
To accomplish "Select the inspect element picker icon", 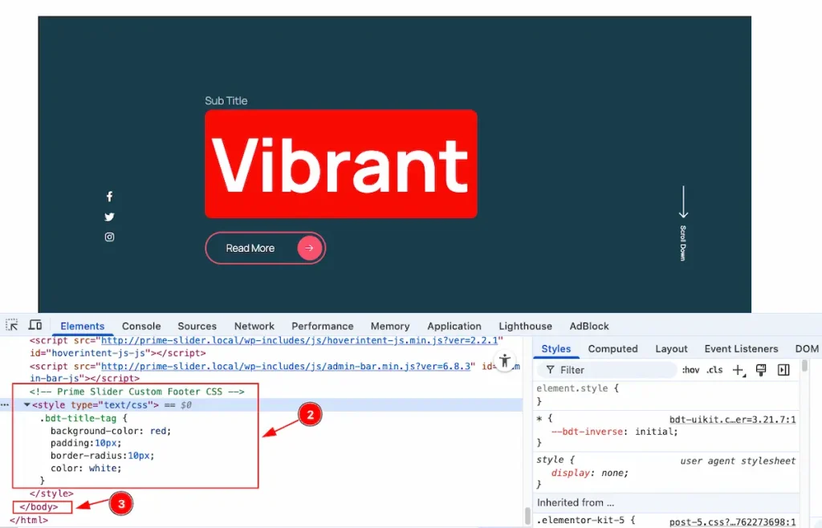I will (11, 325).
